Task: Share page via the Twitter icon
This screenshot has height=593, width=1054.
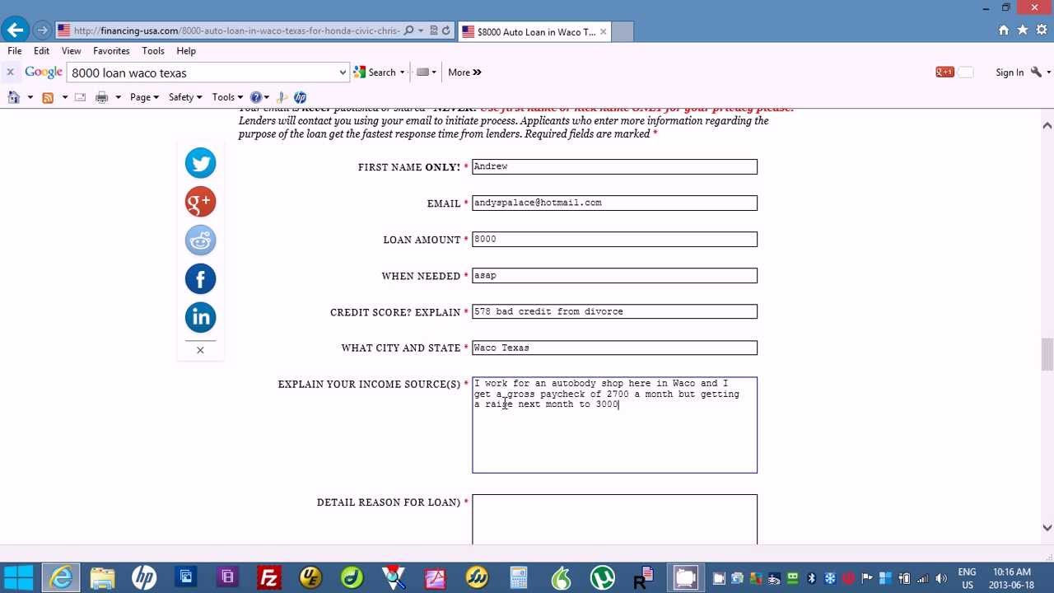Action: [200, 163]
